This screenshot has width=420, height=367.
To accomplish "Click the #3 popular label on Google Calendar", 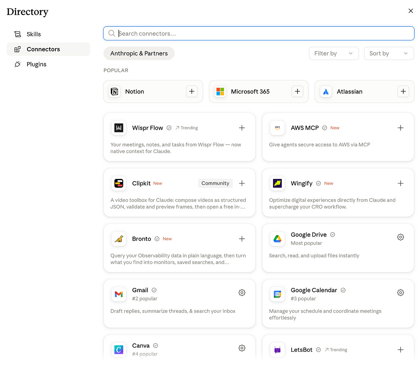I will point(303,298).
